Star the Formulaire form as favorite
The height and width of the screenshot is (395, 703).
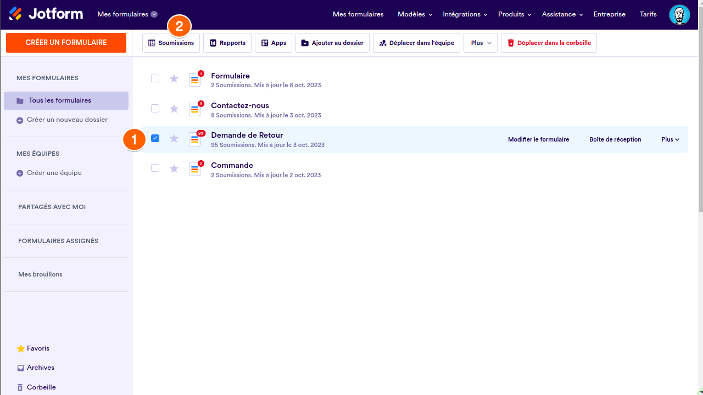(x=174, y=79)
